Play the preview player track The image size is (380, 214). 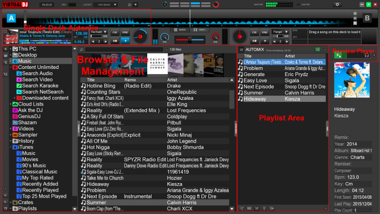pos(338,56)
